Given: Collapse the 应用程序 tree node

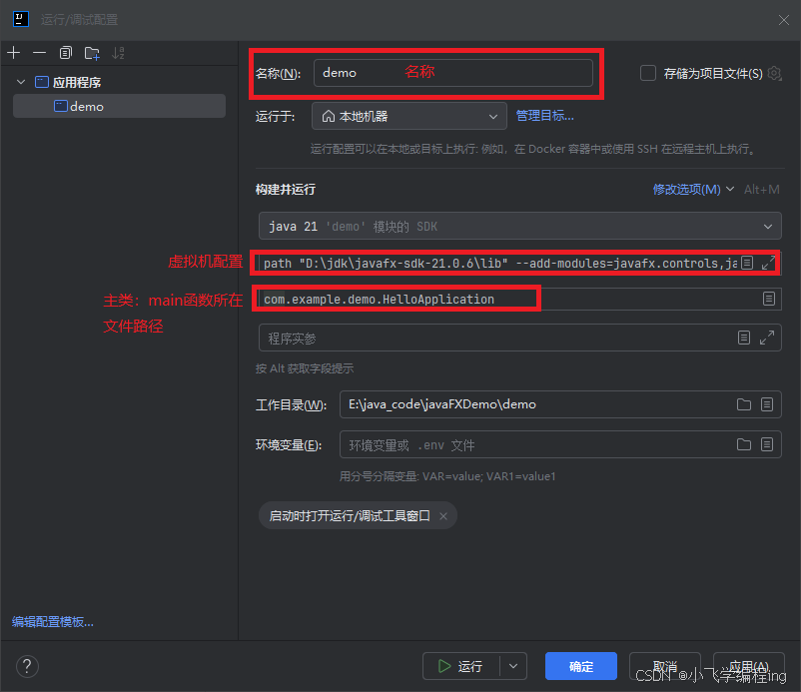Looking at the screenshot, I should point(21,82).
